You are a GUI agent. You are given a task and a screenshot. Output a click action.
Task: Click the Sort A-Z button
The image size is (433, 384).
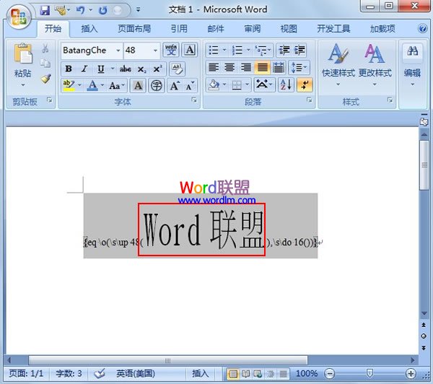pyautogui.click(x=286, y=84)
